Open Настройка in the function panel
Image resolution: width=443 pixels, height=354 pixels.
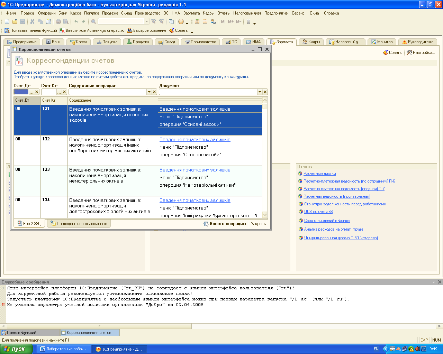click(421, 53)
